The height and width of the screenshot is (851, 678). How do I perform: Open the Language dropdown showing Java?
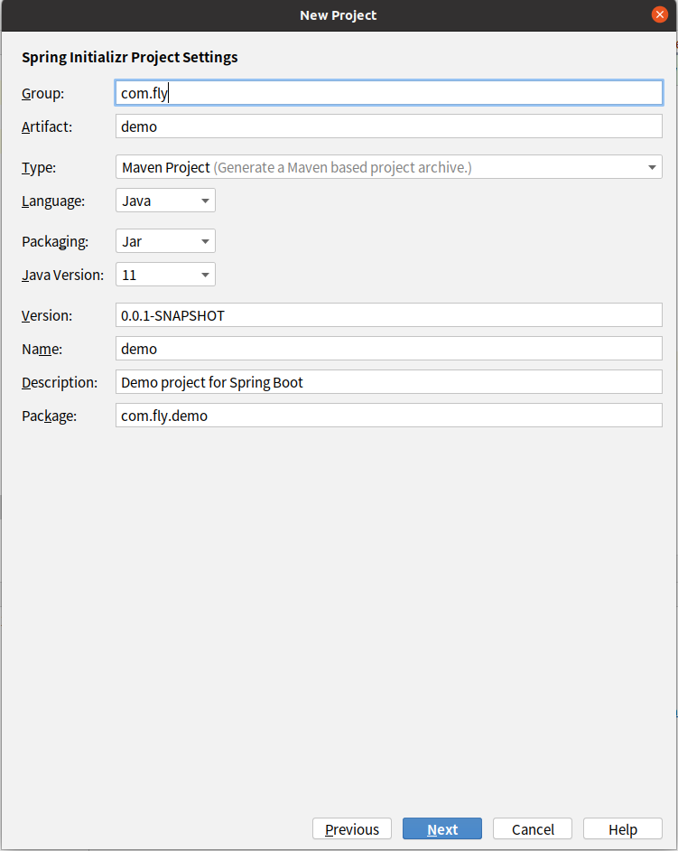pos(165,201)
